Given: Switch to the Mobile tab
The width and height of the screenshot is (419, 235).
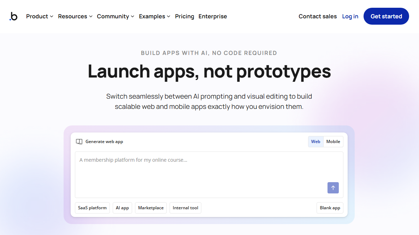Looking at the screenshot, I should (x=333, y=142).
